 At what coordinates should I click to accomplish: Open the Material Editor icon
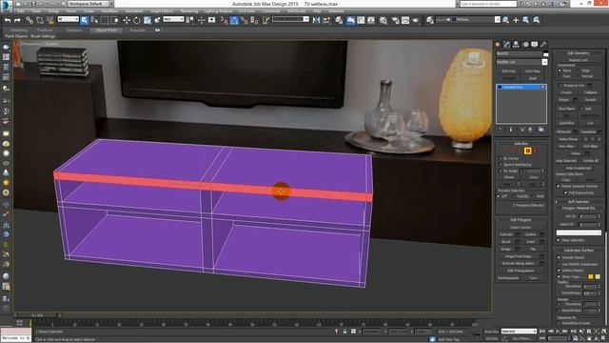coord(383,20)
